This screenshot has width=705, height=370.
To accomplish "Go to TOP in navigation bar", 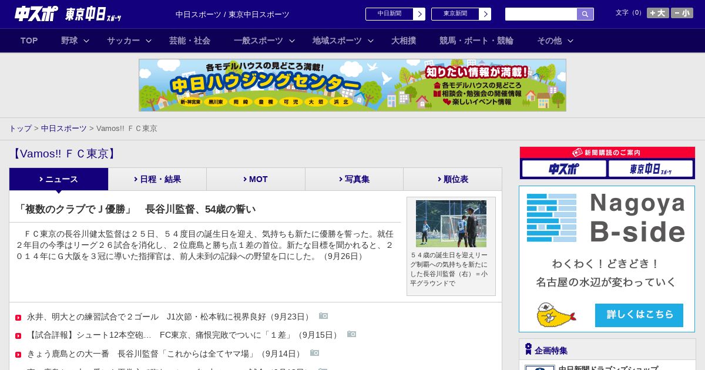I will coord(29,41).
